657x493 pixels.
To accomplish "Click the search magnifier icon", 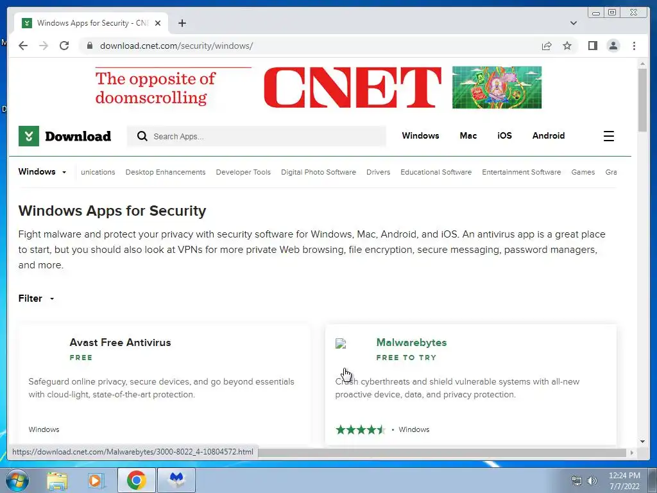I will (x=142, y=136).
